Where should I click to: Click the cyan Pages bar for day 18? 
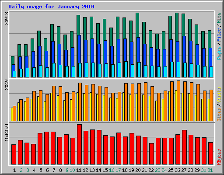(x=126, y=69)
